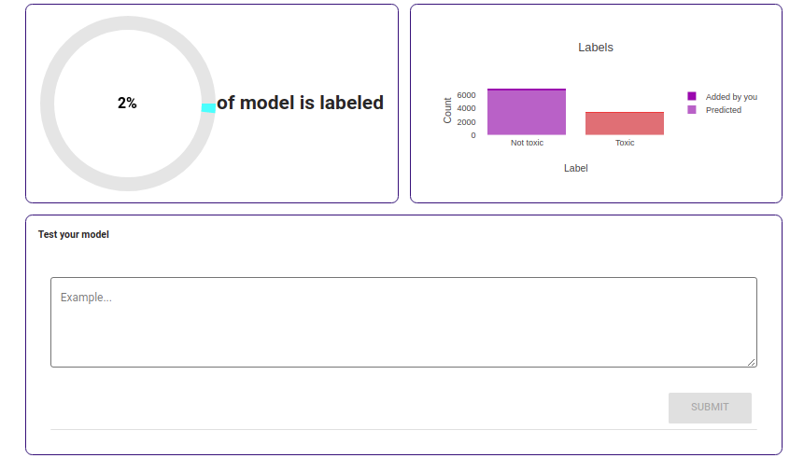This screenshot has height=458, width=804.
Task: Click the 'Label' x-axis title
Action: [x=575, y=168]
